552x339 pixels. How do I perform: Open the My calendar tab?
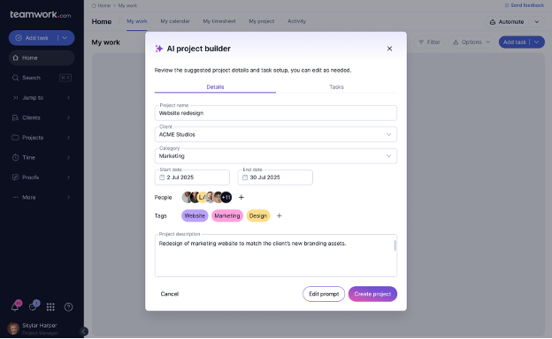(x=175, y=21)
